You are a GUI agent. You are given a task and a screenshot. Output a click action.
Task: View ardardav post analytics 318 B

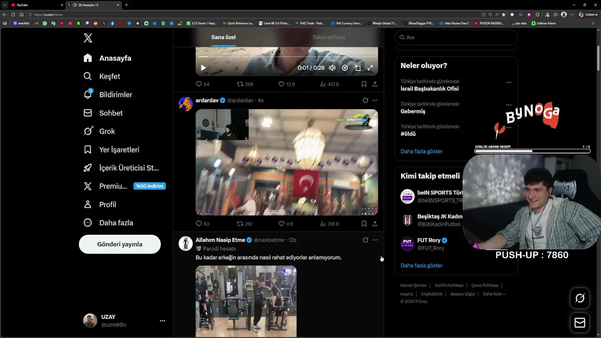point(329,224)
